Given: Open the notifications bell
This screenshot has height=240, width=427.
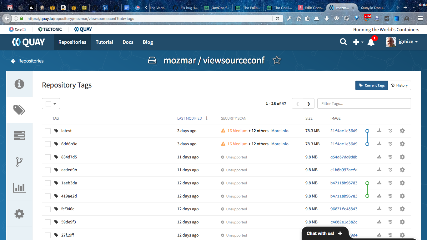Looking at the screenshot, I should [371, 42].
